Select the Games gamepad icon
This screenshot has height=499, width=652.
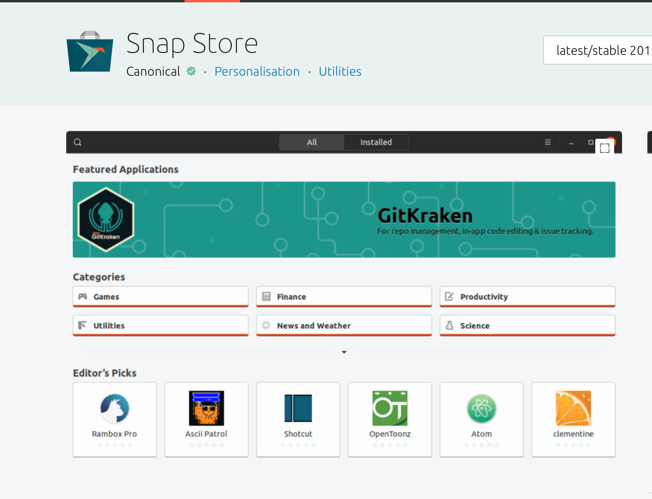[82, 296]
